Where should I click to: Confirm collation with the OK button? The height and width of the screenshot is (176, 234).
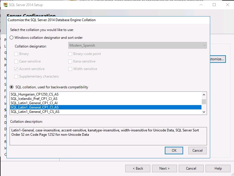(x=174, y=151)
